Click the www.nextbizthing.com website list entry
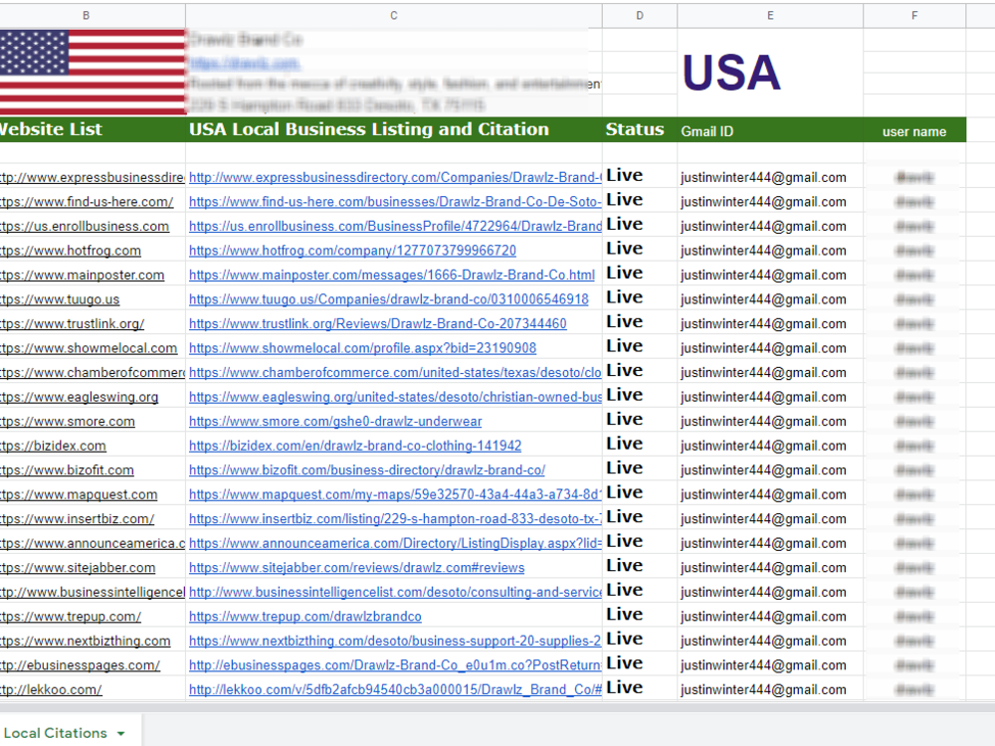This screenshot has width=995, height=746. [85, 641]
